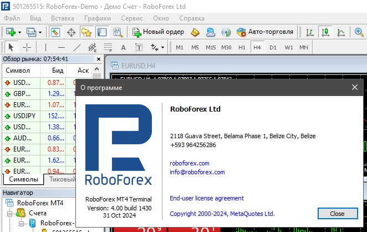Click the Close button in О программе
367x232 pixels.
tap(338, 214)
